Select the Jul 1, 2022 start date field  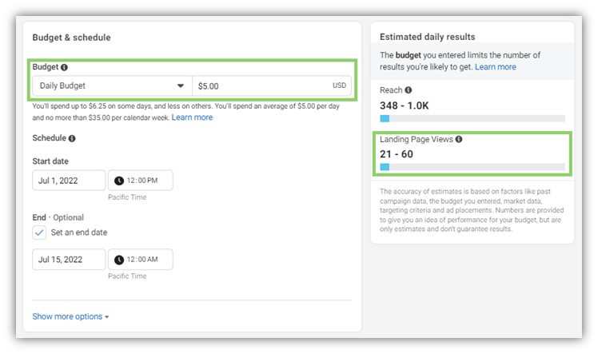(x=69, y=181)
